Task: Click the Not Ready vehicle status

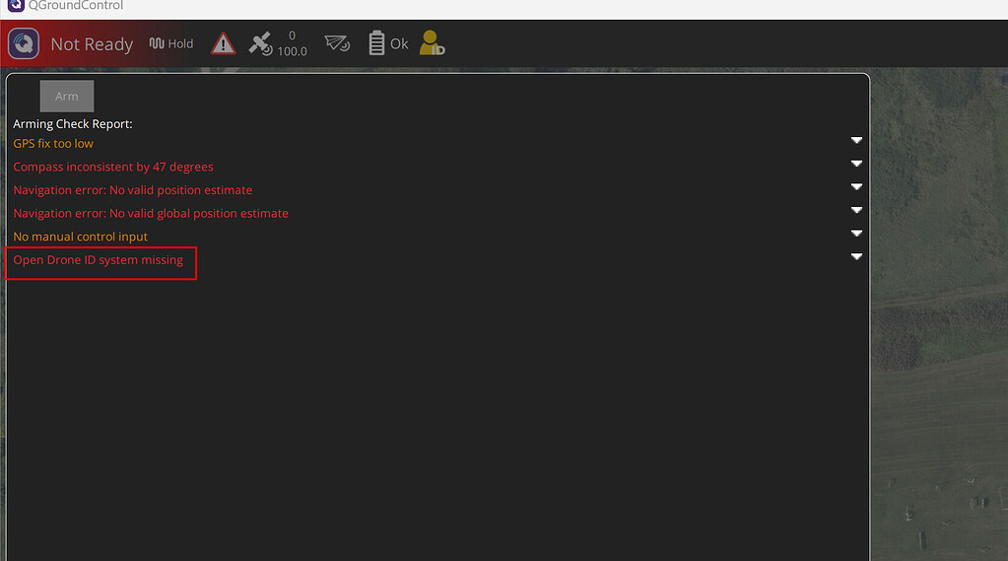Action: click(92, 44)
